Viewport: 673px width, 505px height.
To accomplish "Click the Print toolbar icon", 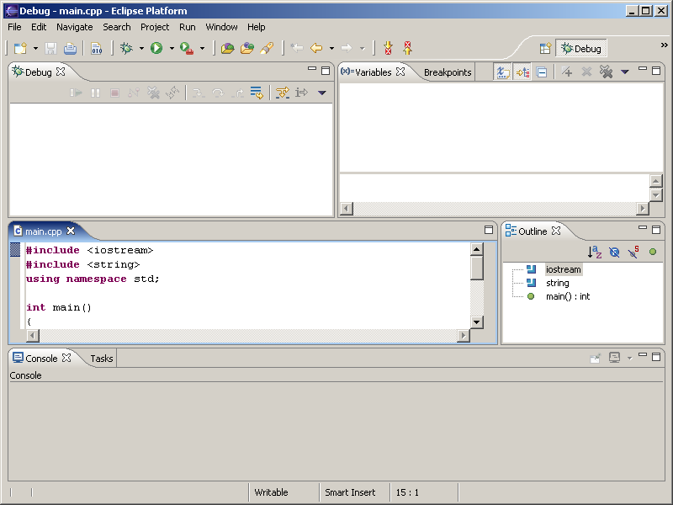I will point(70,49).
